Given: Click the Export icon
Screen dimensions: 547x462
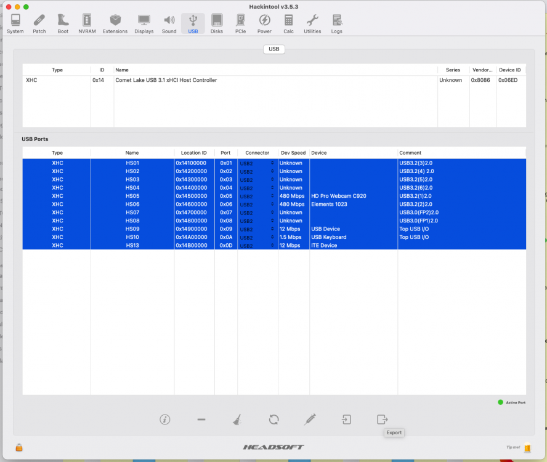Looking at the screenshot, I should 383,419.
